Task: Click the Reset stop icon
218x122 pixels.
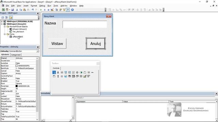Action: coord(48,10)
